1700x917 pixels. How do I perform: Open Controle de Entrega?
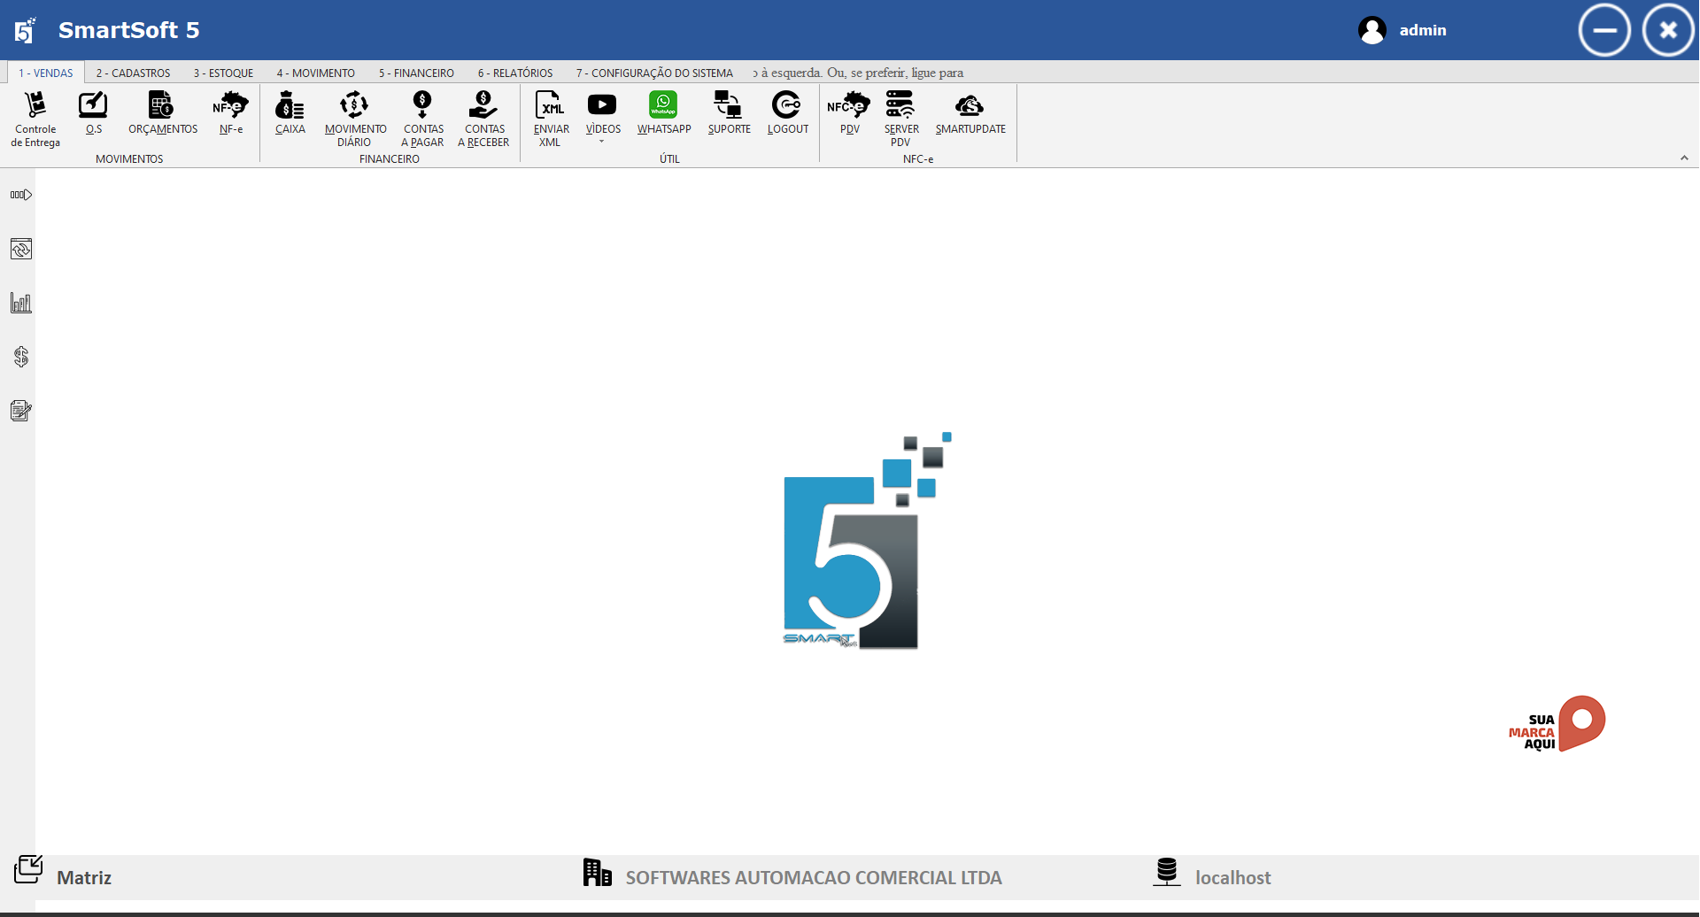(x=35, y=119)
